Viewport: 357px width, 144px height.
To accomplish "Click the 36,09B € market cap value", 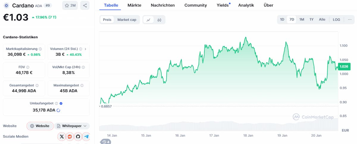I will (17, 54).
